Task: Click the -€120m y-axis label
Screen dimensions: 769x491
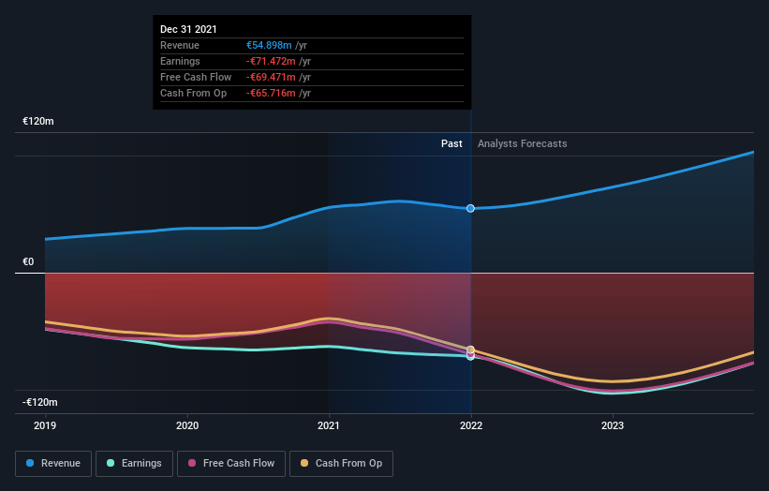Action: point(40,402)
